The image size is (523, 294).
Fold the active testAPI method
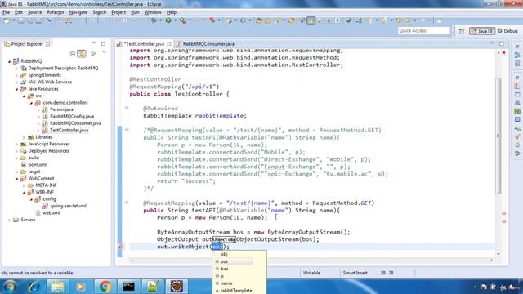click(x=127, y=203)
